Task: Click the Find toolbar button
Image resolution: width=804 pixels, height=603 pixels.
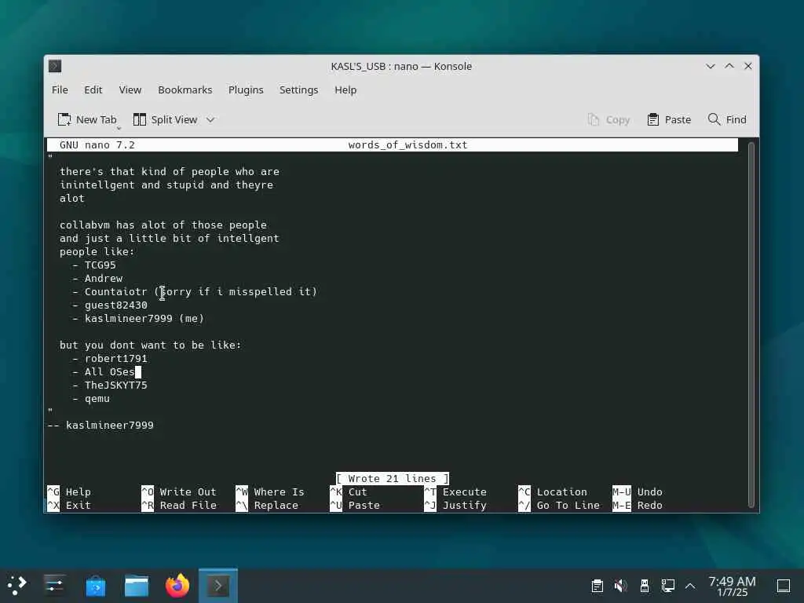Action: [727, 119]
